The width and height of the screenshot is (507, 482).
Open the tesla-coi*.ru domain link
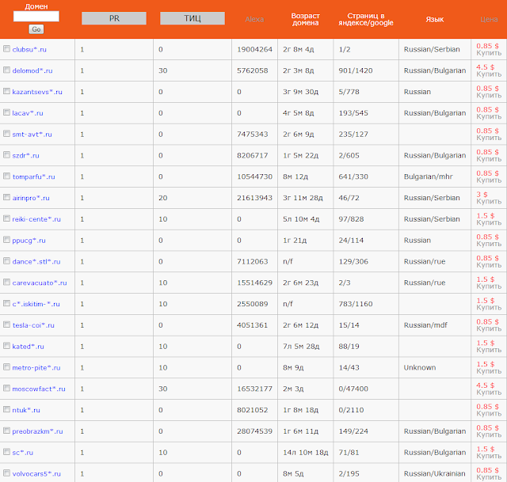(x=33, y=325)
